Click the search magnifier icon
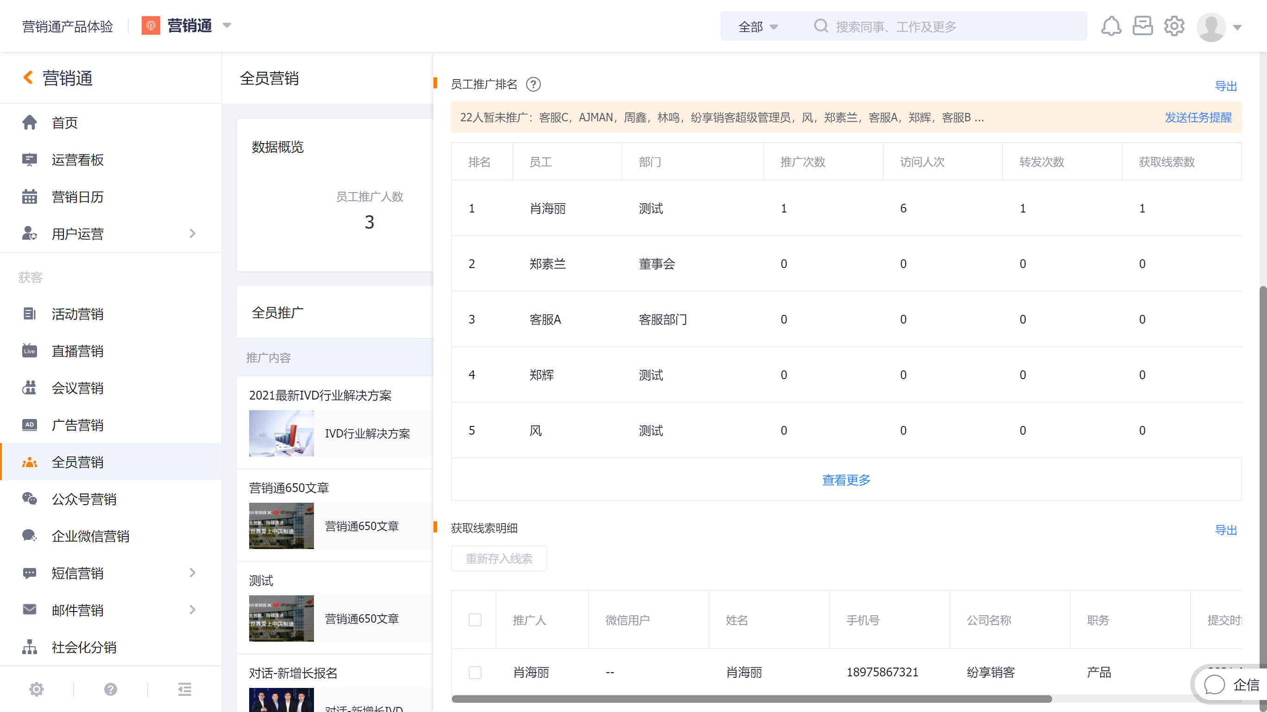The height and width of the screenshot is (712, 1267). 821,26
